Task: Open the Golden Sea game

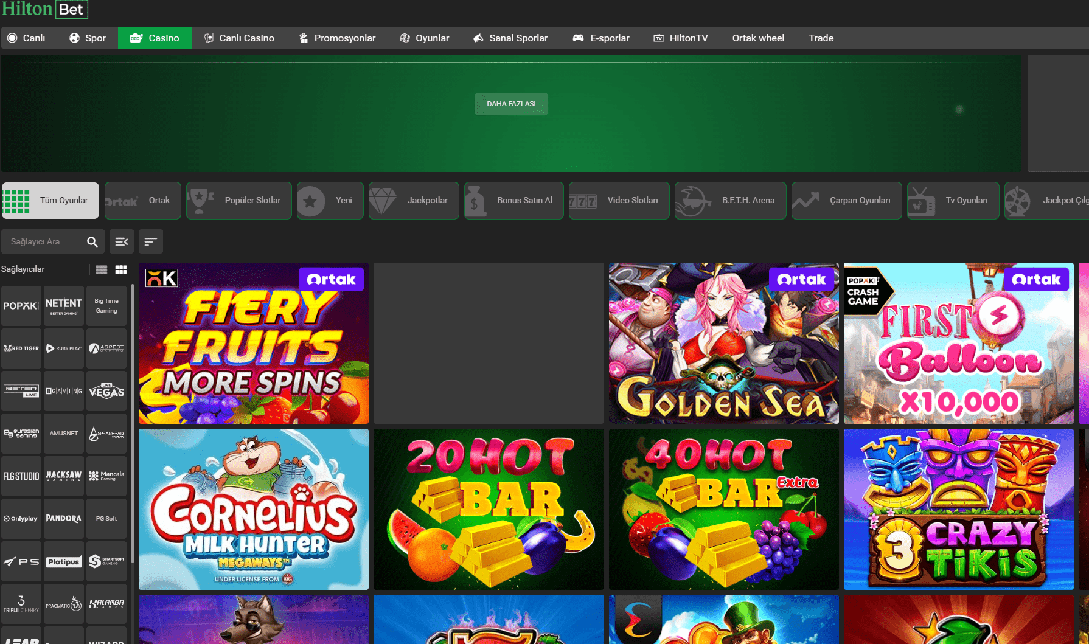Action: coord(724,344)
